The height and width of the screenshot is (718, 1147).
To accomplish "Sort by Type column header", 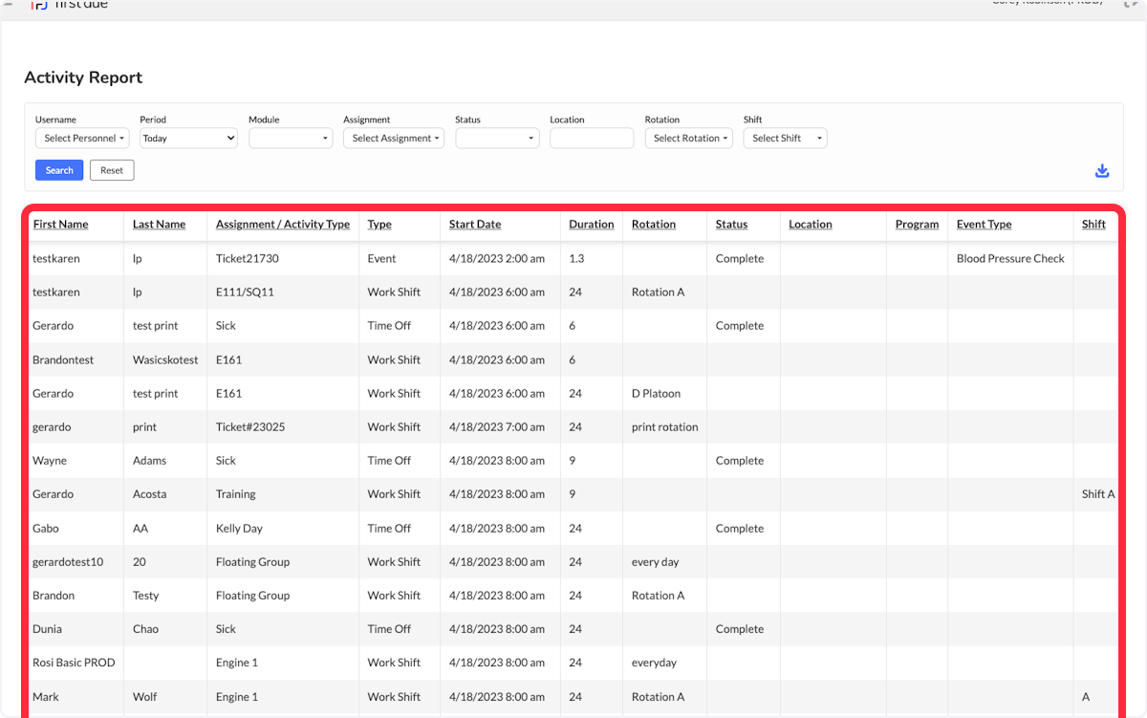I will (379, 225).
